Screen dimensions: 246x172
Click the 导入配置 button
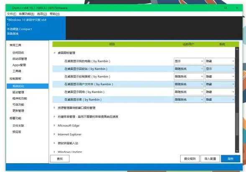click(x=210, y=159)
